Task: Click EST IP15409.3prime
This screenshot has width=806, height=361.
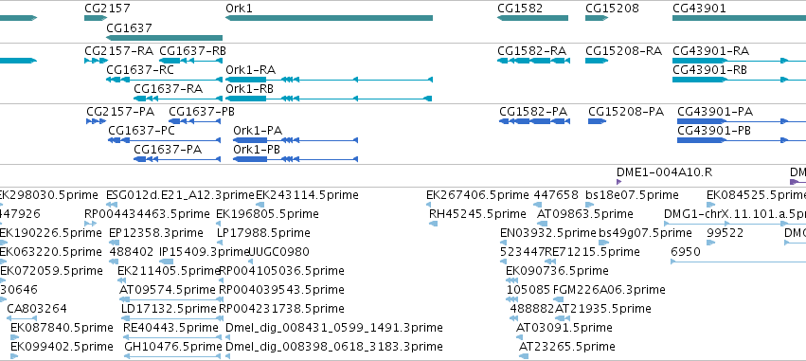Action: (204, 252)
